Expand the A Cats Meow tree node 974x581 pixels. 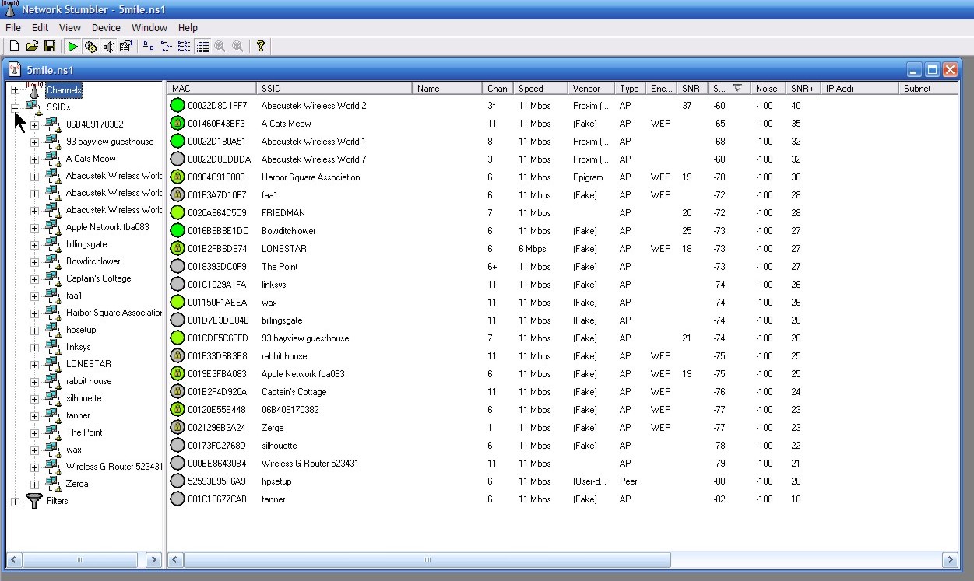click(34, 159)
